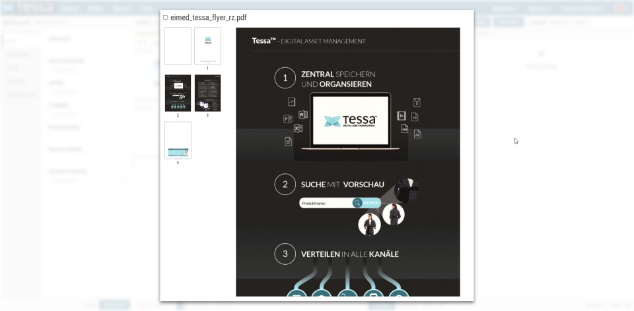Click the eimed_tessa_flyer_rz.pdf file name

pyautogui.click(x=209, y=18)
